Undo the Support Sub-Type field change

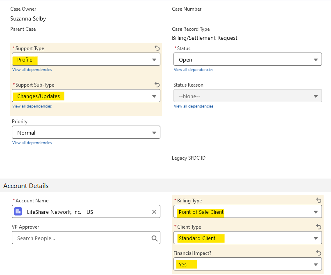pos(157,85)
